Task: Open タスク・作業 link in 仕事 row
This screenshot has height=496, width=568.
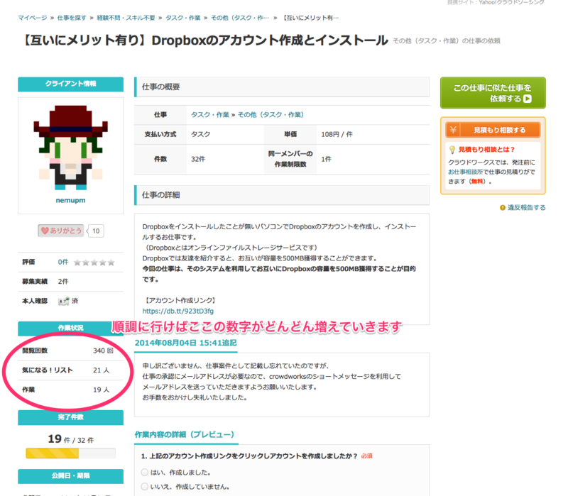Action: point(210,115)
